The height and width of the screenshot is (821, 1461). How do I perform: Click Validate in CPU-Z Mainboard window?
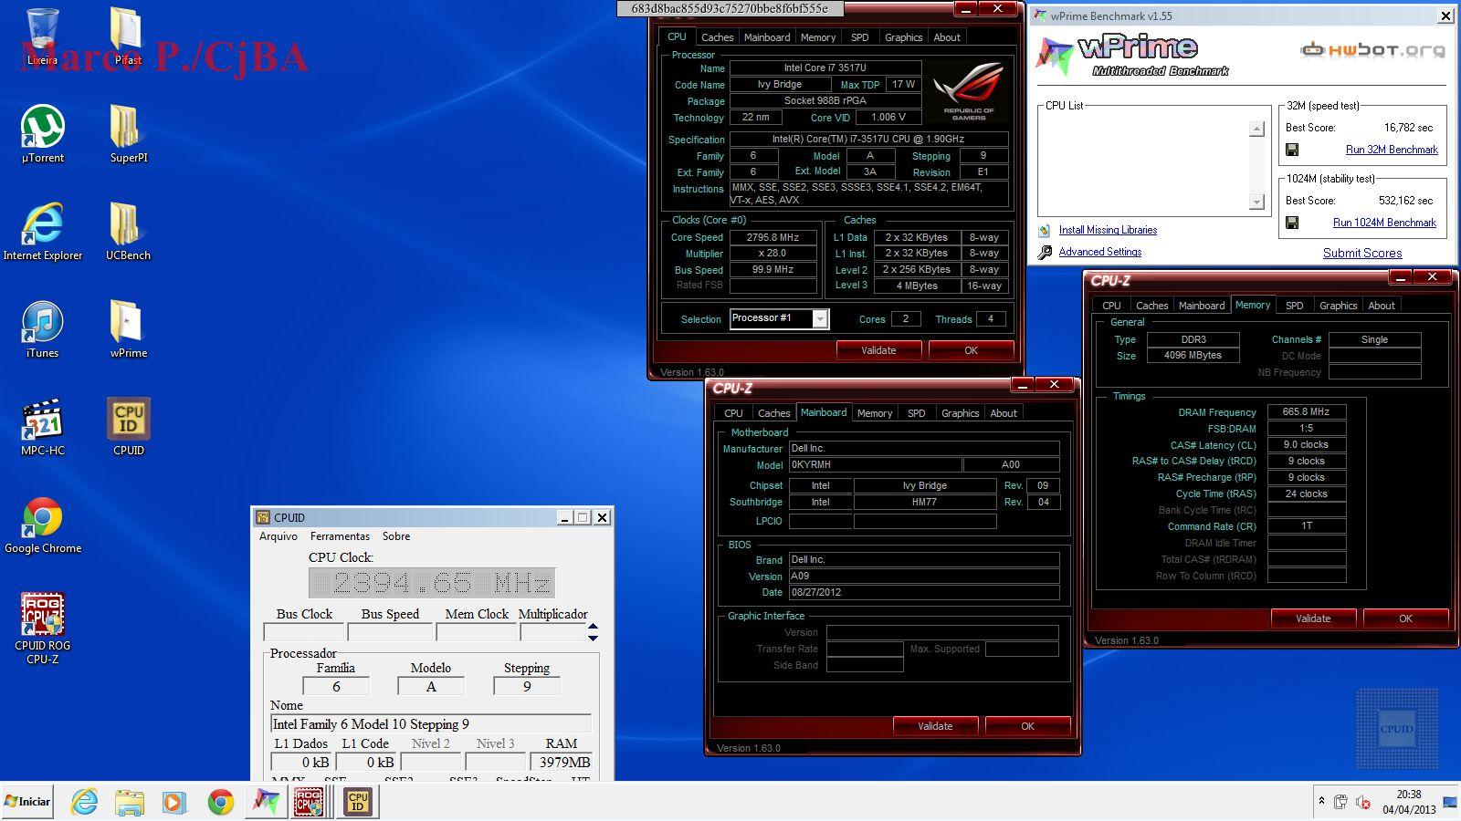tap(935, 726)
